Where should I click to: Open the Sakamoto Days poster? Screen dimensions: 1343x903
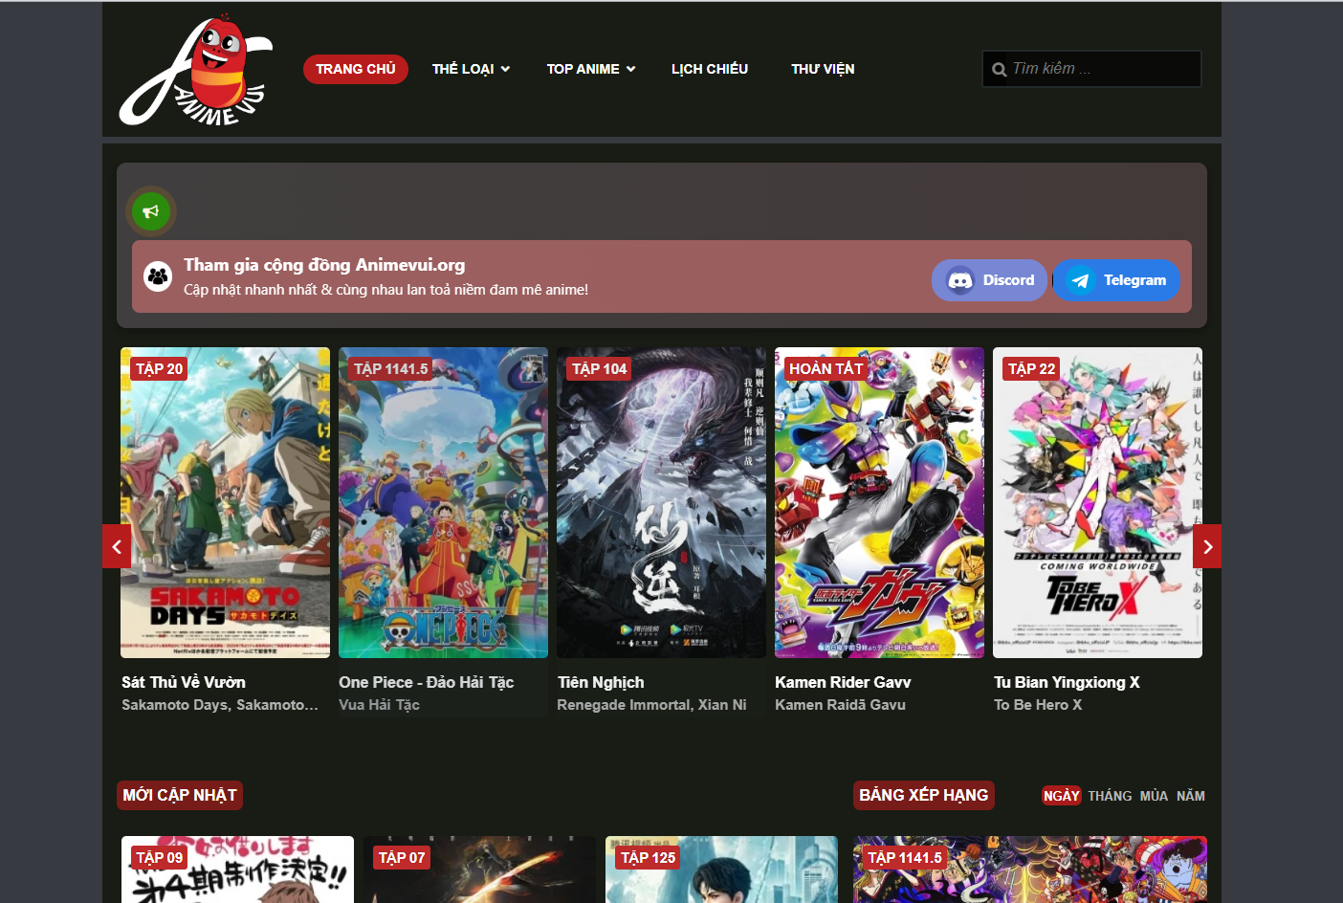[225, 502]
